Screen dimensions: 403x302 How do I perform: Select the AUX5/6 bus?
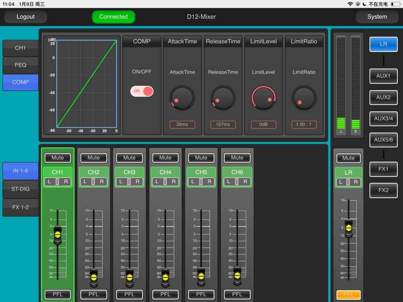(x=383, y=140)
